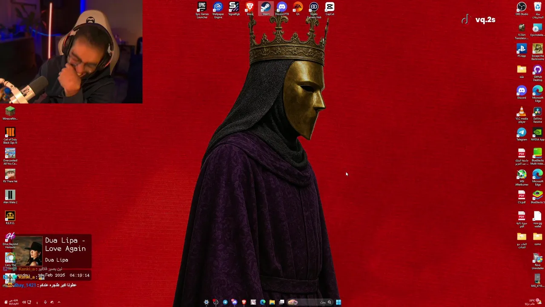Launch Wallpaper Engine from the desktop
Screen dimensions: 545x307
pyautogui.click(x=218, y=10)
